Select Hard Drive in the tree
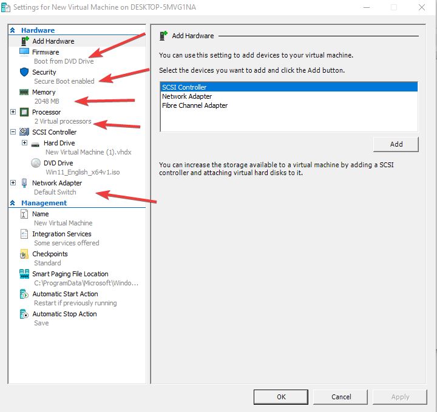 click(x=59, y=143)
